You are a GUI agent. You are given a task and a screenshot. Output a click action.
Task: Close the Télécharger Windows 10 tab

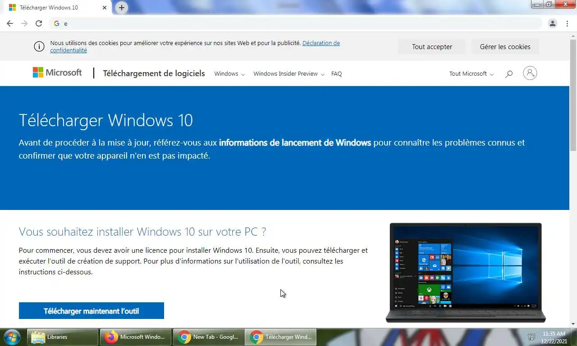[105, 8]
